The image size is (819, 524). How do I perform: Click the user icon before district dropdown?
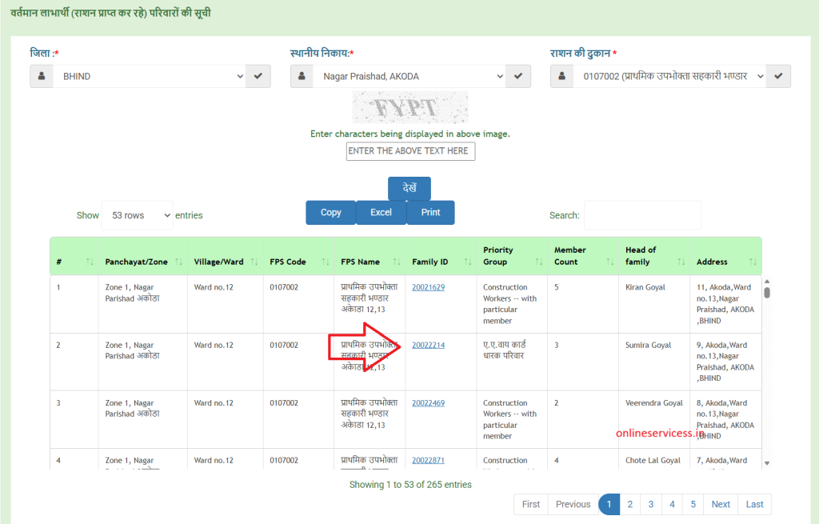pos(42,77)
